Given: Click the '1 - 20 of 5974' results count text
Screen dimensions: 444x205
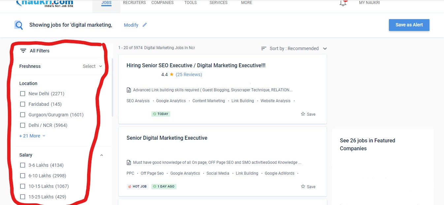Looking at the screenshot, I should pyautogui.click(x=130, y=48).
